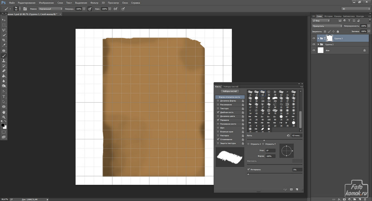The image size is (372, 201).
Task: Enable airbrush mode icon in options bar
Action: pos(116,9)
